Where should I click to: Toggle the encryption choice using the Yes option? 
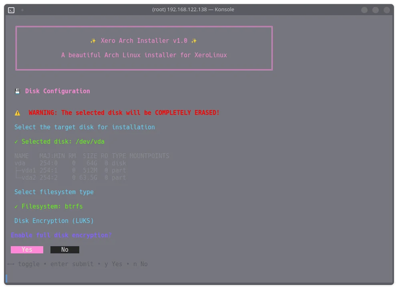(x=27, y=249)
